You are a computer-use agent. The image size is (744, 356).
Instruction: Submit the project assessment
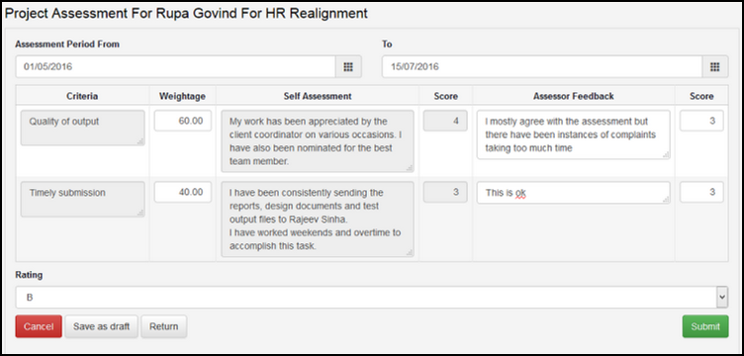tap(705, 326)
